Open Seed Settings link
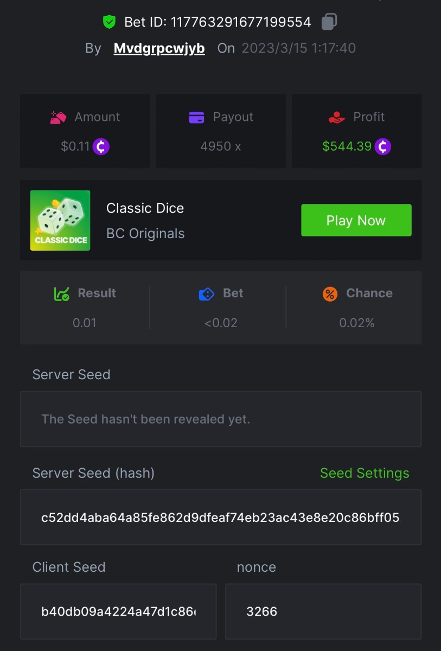 coord(365,473)
